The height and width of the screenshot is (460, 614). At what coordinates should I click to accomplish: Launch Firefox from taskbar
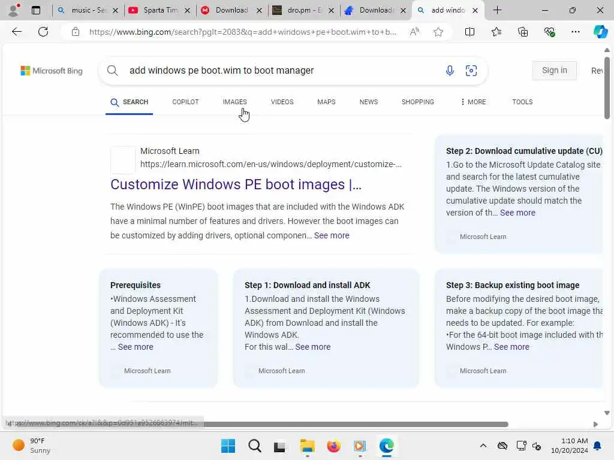(x=333, y=446)
